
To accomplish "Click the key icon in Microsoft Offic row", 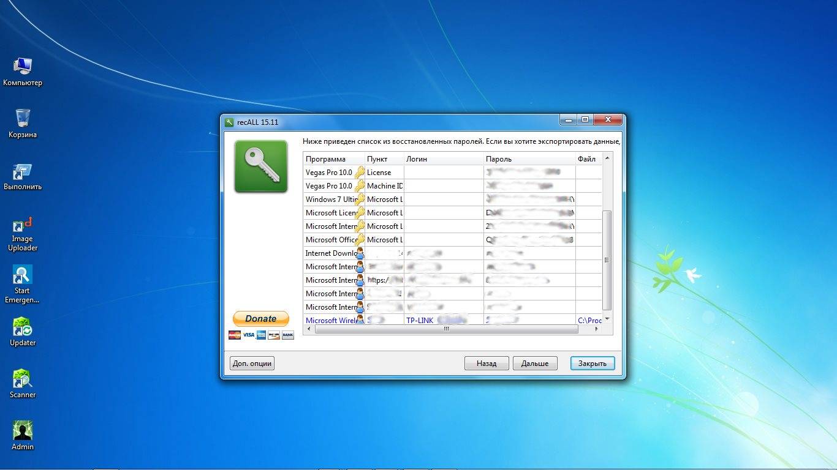I will pos(360,240).
